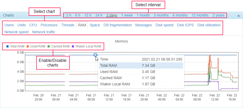
Task: Choose the 12 months interval
Action: pos(200,15)
